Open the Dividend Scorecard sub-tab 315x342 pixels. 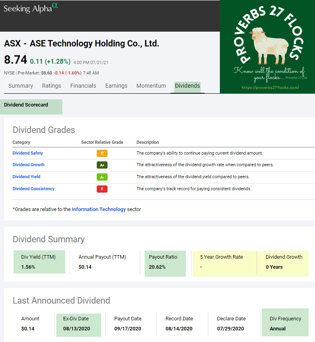26,105
